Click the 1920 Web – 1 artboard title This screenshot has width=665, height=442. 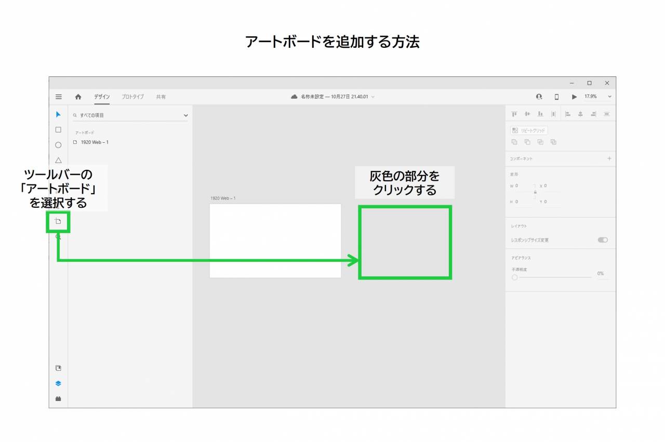[x=223, y=198]
